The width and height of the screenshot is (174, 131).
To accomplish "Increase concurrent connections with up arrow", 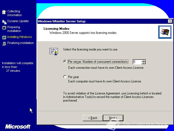I will [x=144, y=61].
